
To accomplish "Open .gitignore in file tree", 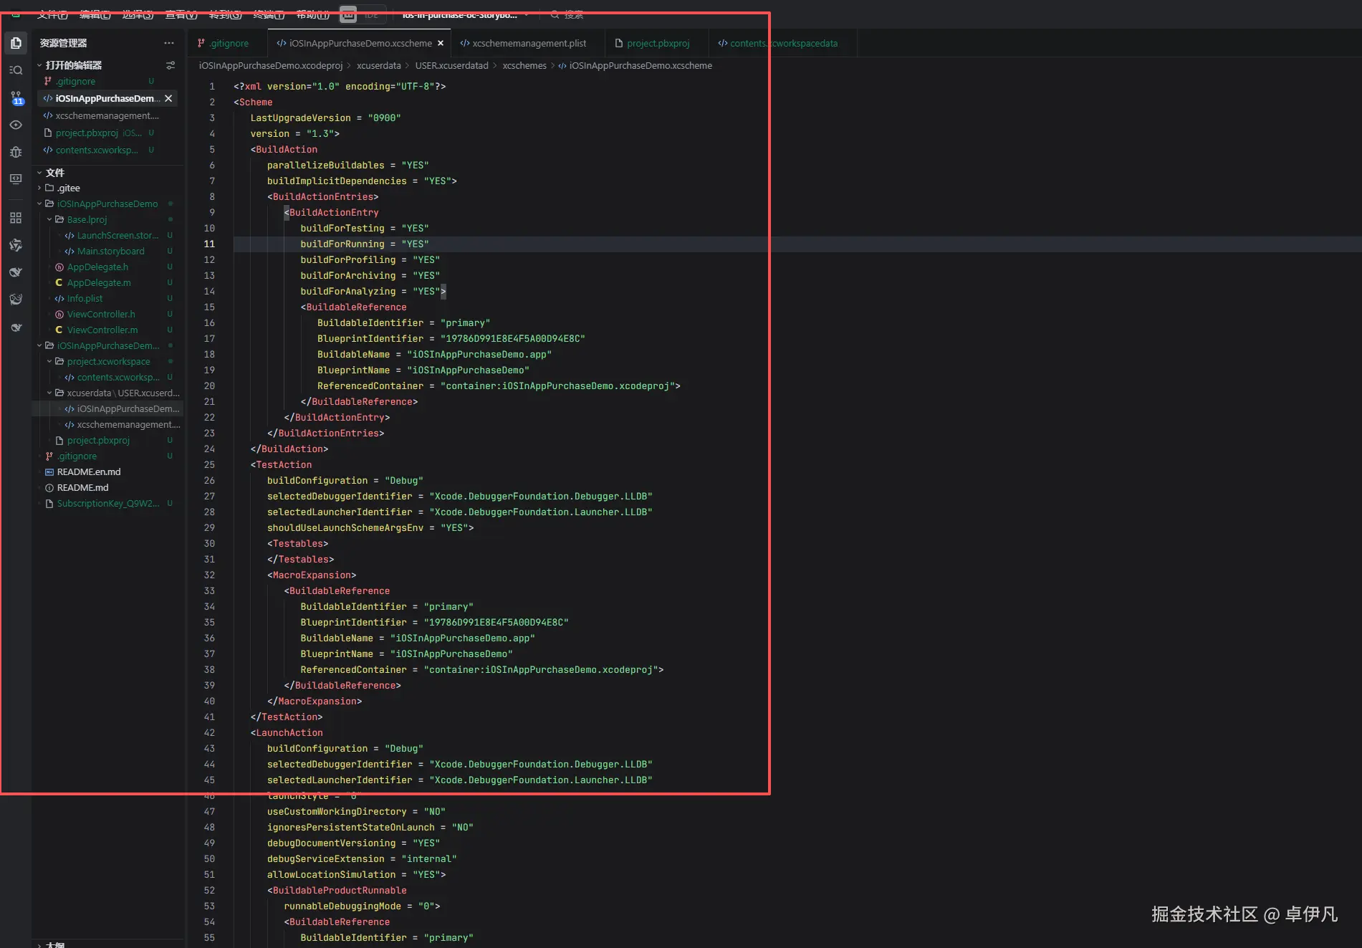I will coord(77,456).
